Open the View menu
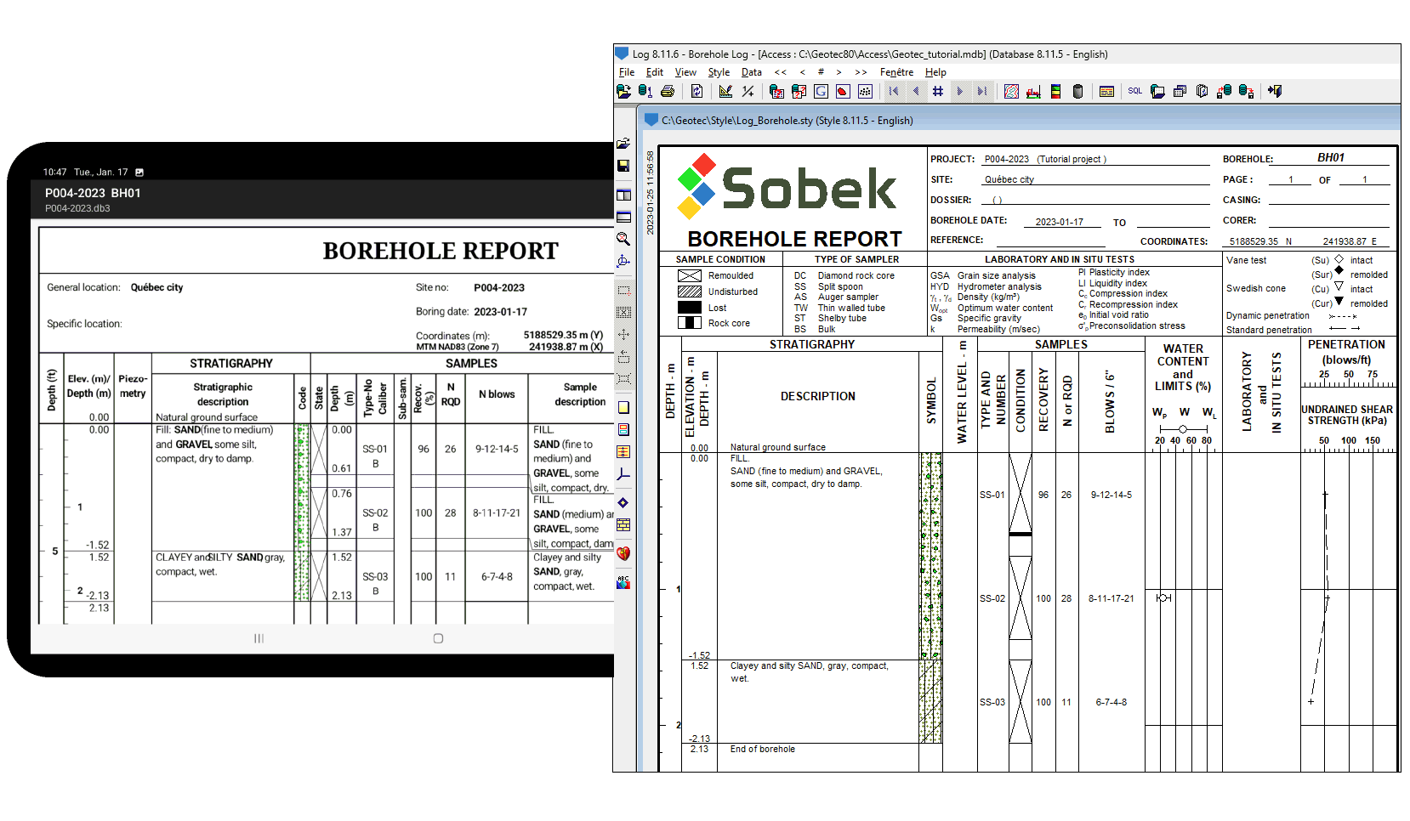Image resolution: width=1410 pixels, height=821 pixels. (x=685, y=72)
